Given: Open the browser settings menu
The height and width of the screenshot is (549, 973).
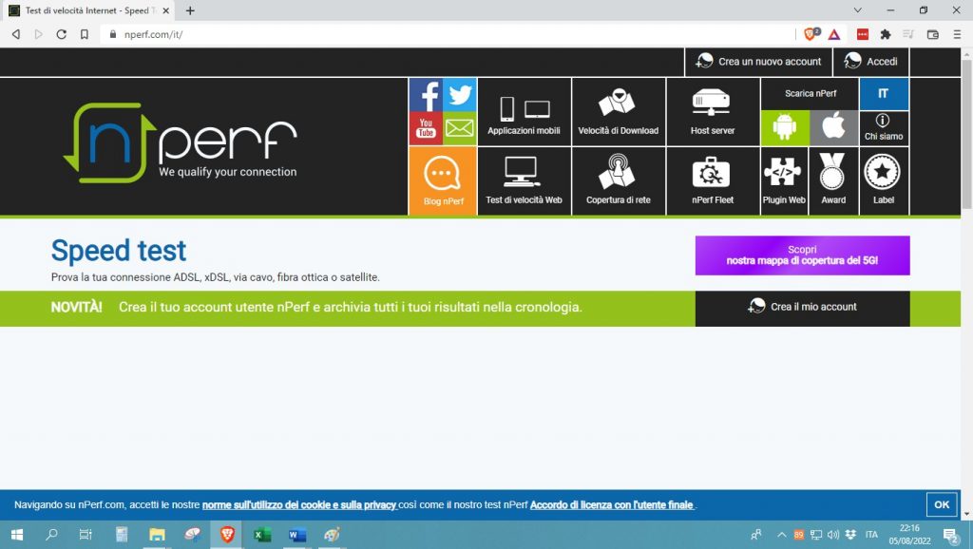Looking at the screenshot, I should 958,34.
